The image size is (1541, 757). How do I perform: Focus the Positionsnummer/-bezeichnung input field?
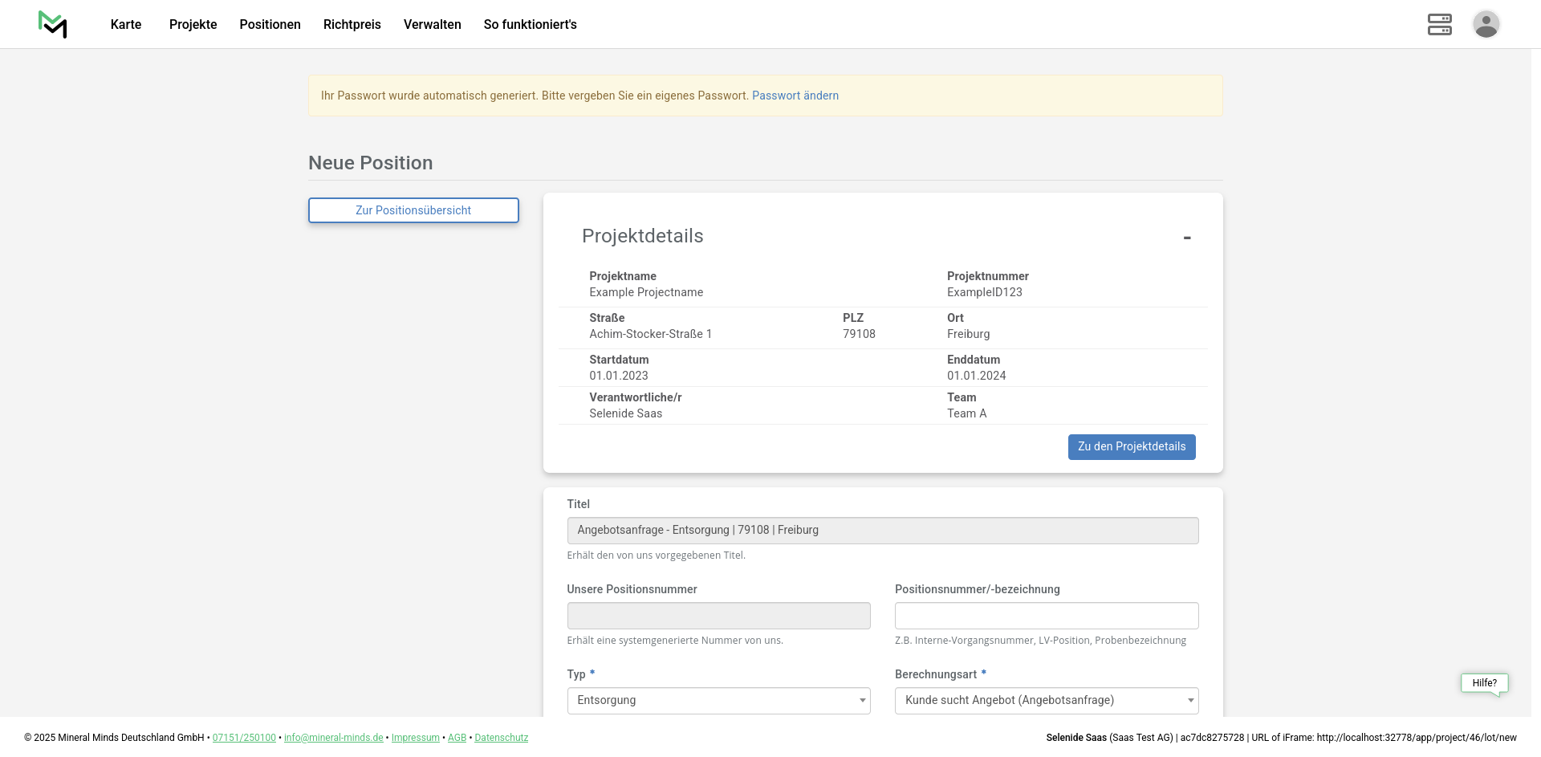(1046, 616)
